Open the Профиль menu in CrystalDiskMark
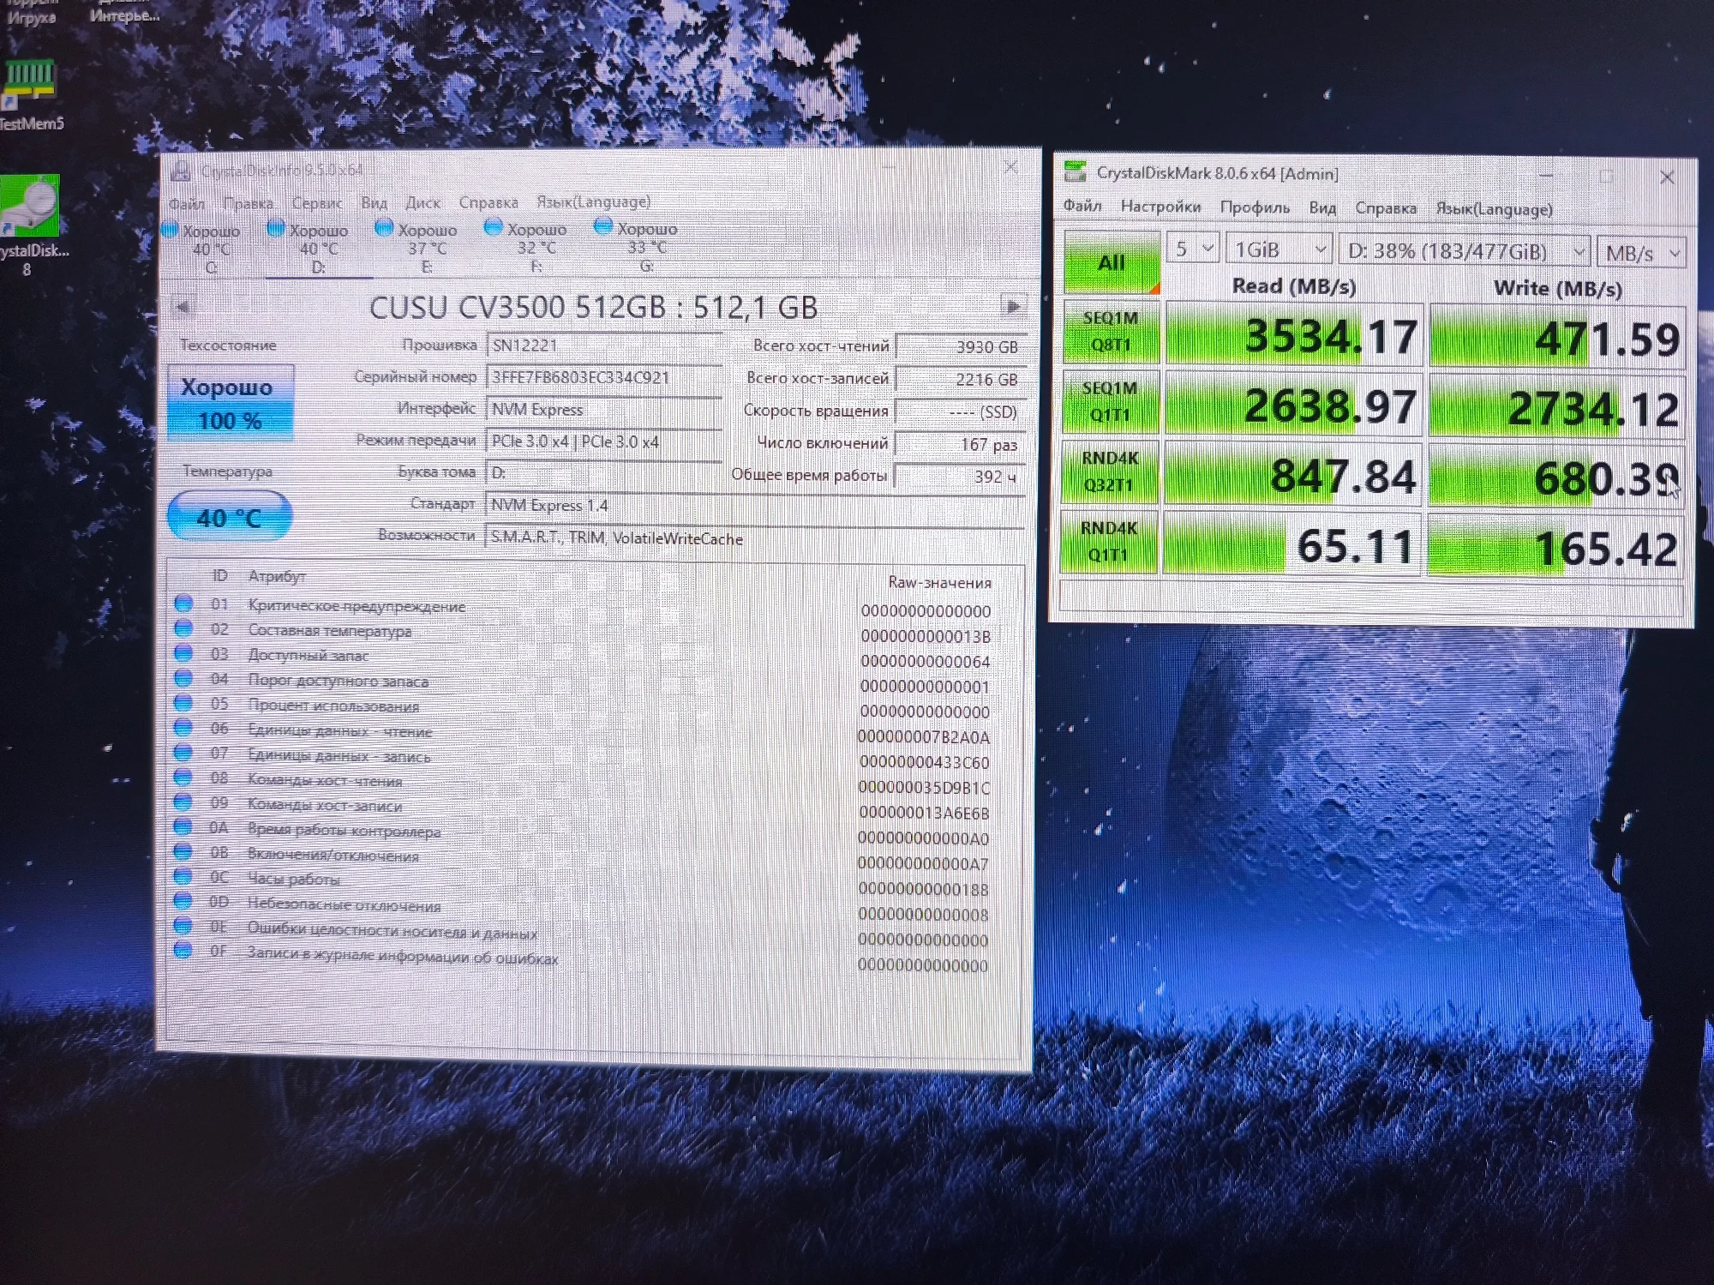Image resolution: width=1714 pixels, height=1285 pixels. point(1254,207)
